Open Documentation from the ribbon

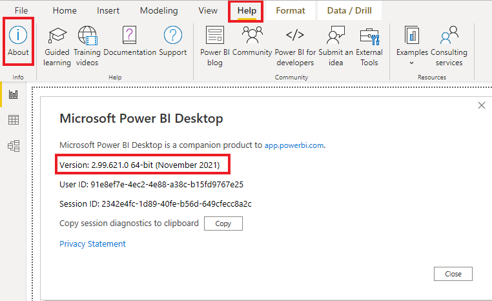click(x=130, y=41)
